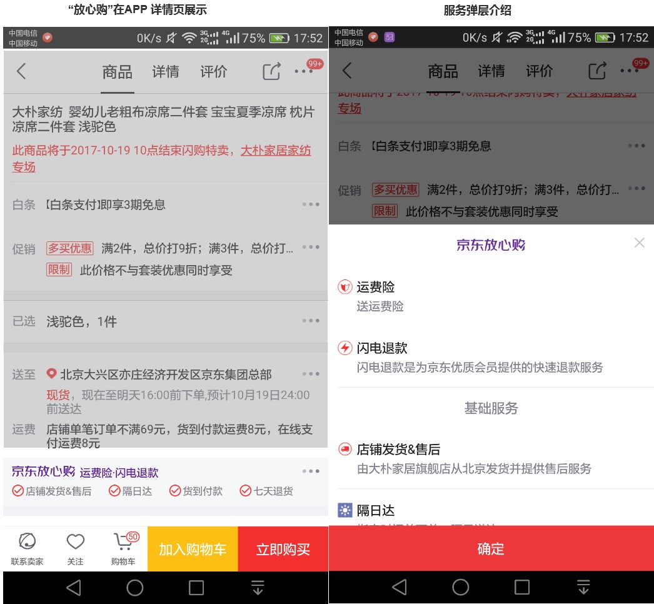Tap the Android back key below the detail page
The width and height of the screenshot is (654, 604).
tap(74, 588)
